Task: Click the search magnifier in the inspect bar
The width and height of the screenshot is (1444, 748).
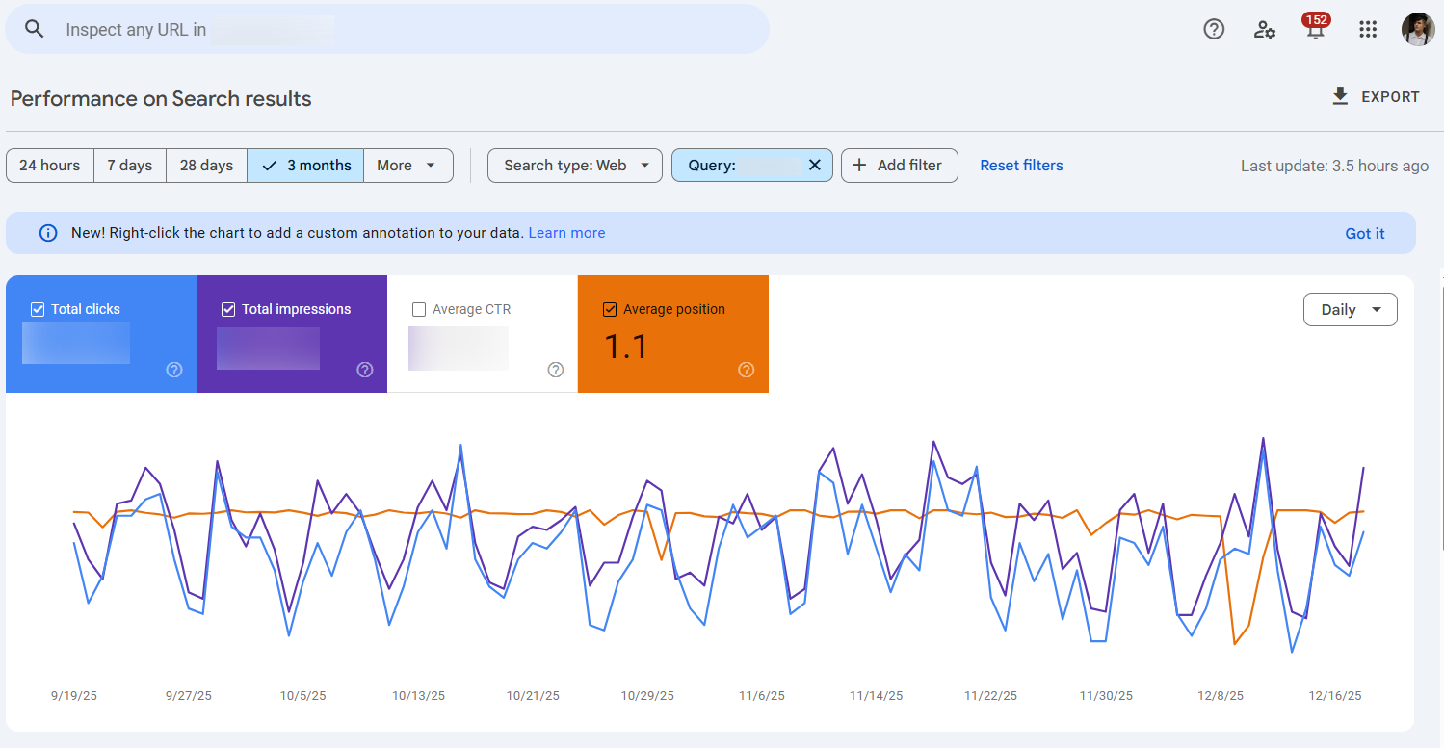Action: (34, 29)
